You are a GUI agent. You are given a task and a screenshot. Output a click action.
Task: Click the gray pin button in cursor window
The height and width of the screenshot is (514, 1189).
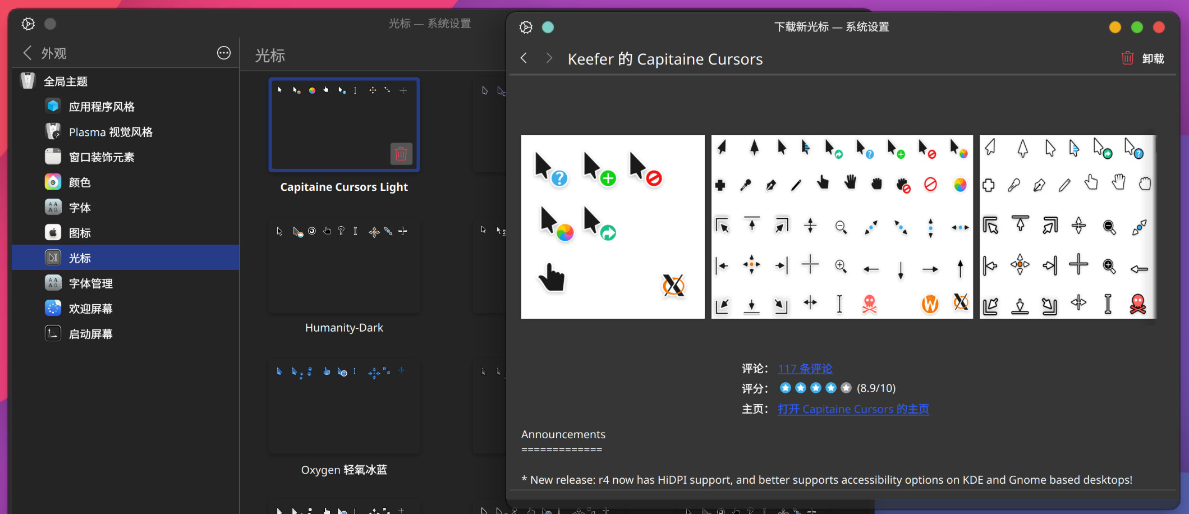[x=51, y=24]
